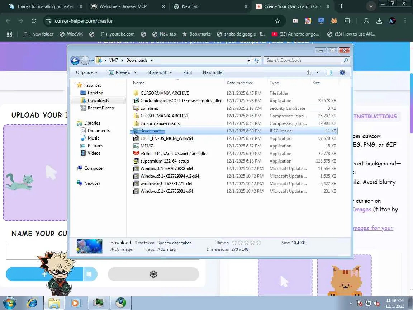Open the Share with menu
The height and width of the screenshot is (310, 413).
pos(160,72)
